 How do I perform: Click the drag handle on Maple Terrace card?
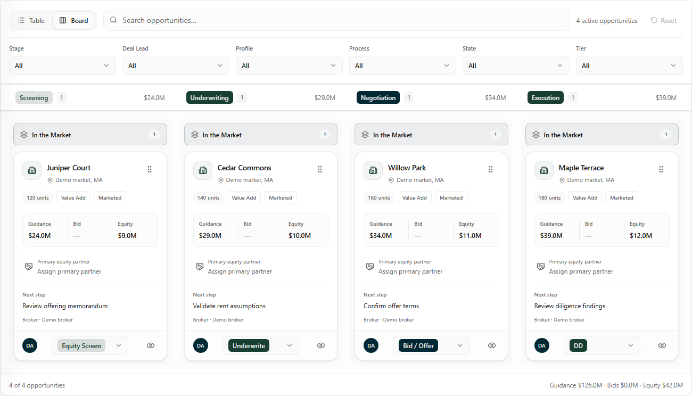[661, 169]
